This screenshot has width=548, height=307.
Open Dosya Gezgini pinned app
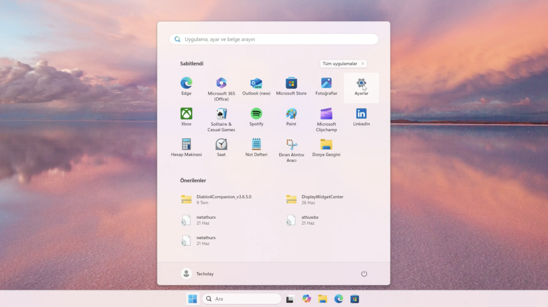pos(326,148)
